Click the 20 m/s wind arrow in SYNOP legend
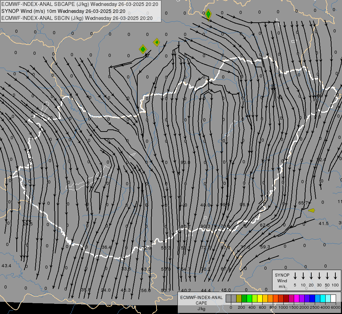The image size is (342, 314). click(311, 276)
